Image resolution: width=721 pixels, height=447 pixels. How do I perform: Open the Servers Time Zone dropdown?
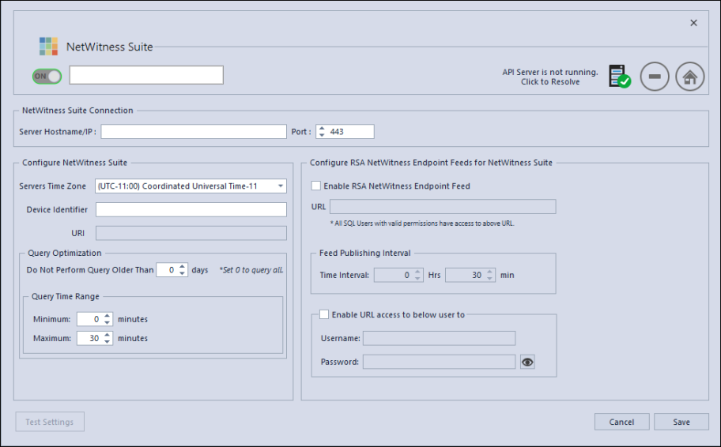click(x=281, y=186)
